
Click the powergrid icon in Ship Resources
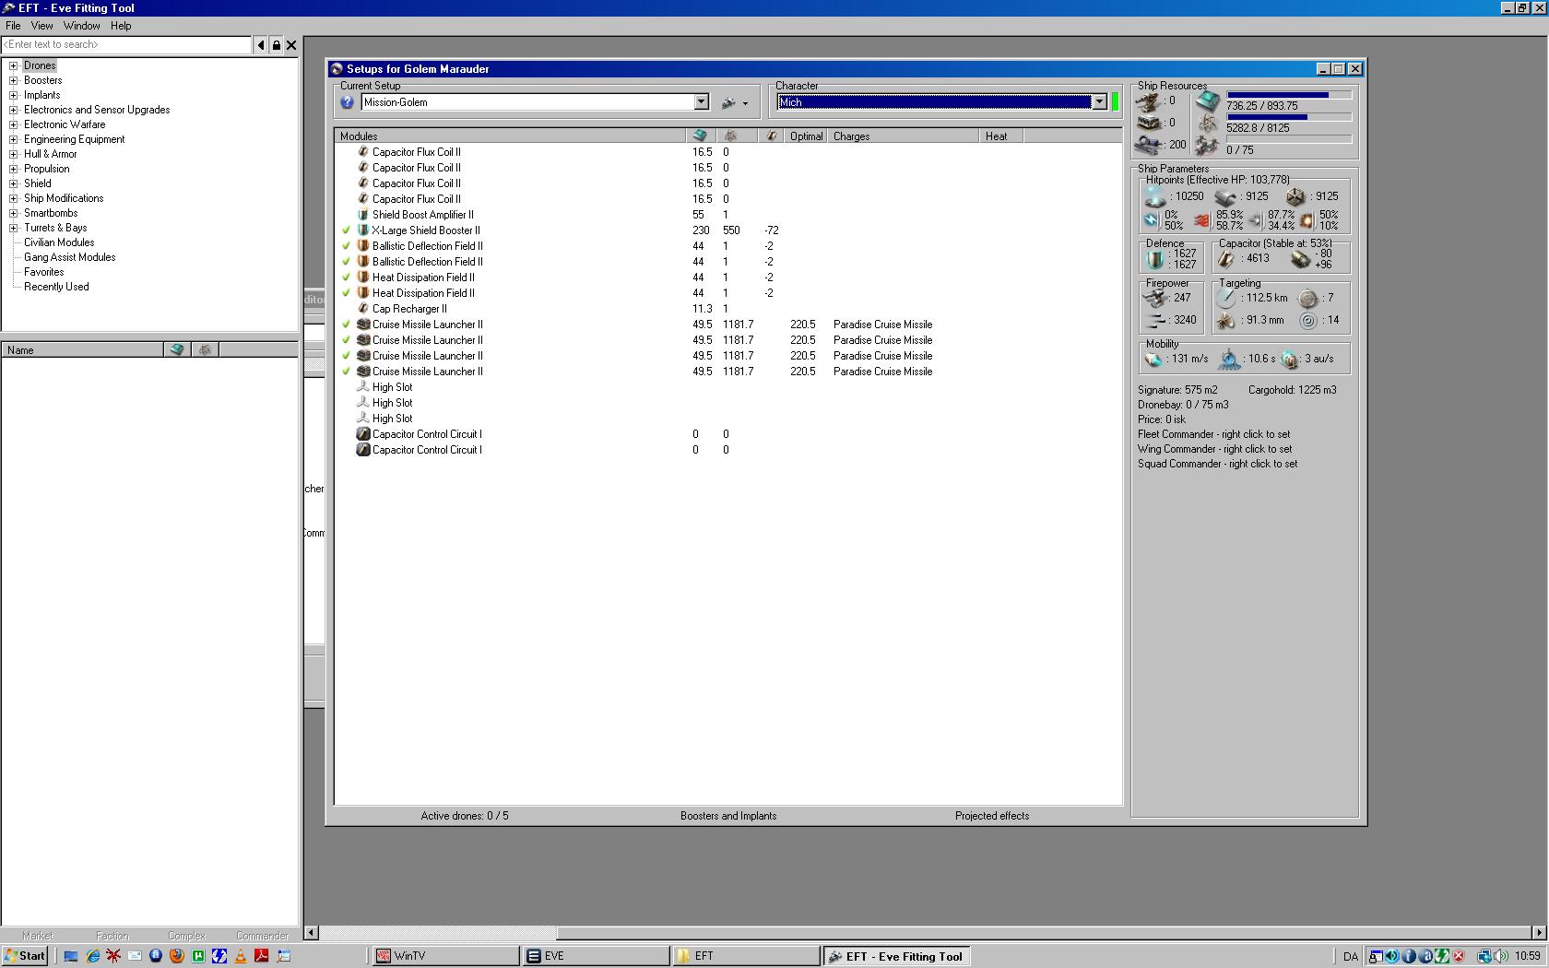click(1207, 124)
